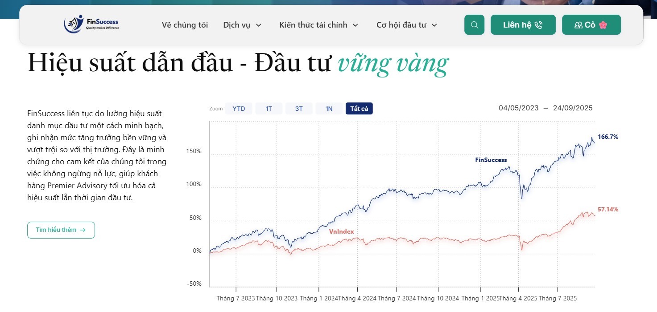Click the FinSuccess series label on chart
The height and width of the screenshot is (312, 657).
click(491, 160)
